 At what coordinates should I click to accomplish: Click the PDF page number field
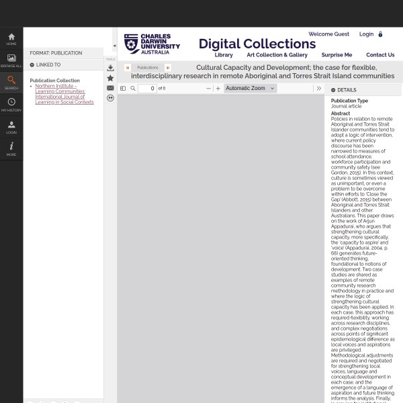click(x=148, y=89)
